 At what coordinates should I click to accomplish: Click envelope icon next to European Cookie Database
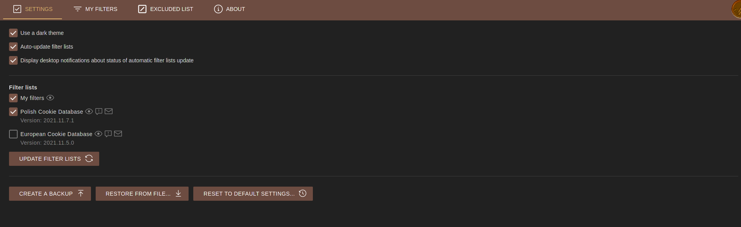118,134
